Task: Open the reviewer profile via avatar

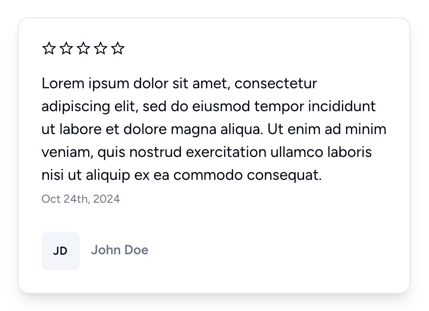Action: click(x=61, y=250)
